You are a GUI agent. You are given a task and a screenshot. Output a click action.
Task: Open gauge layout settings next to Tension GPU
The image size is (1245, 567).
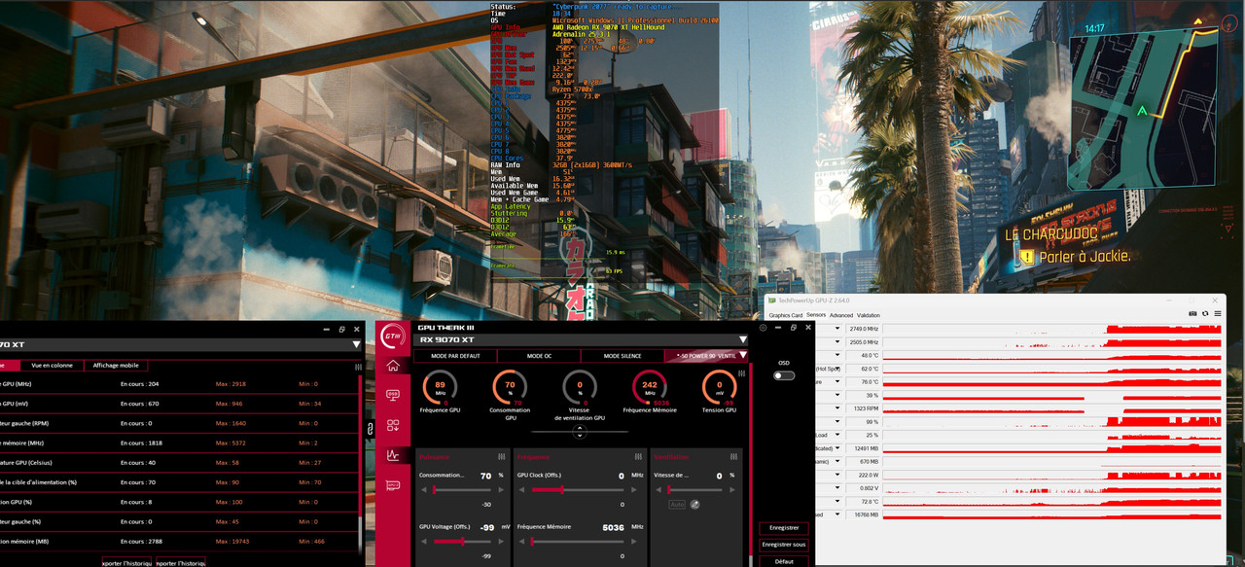(x=742, y=372)
